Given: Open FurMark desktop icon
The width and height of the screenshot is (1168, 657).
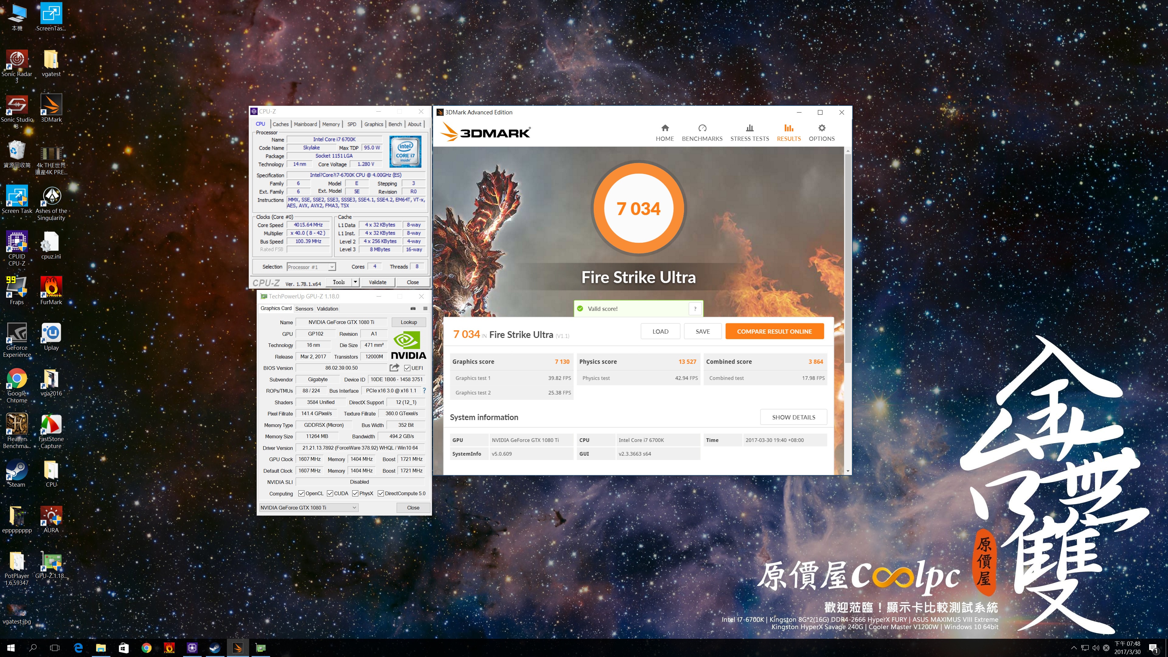Looking at the screenshot, I should click(x=51, y=291).
